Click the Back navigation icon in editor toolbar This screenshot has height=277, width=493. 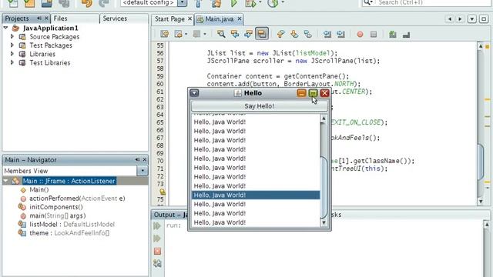(178, 34)
